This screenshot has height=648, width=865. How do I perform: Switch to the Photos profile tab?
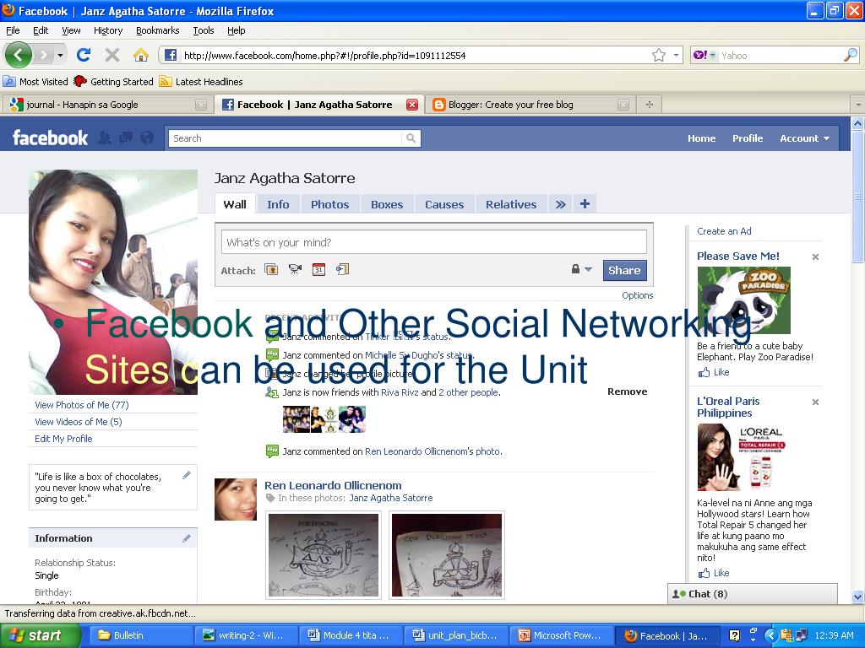[330, 204]
